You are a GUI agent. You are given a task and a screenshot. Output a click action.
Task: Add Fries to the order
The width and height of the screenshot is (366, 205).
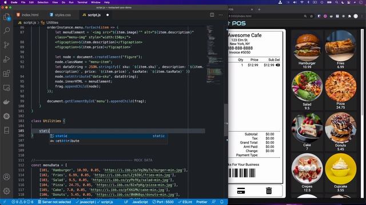[341, 50]
